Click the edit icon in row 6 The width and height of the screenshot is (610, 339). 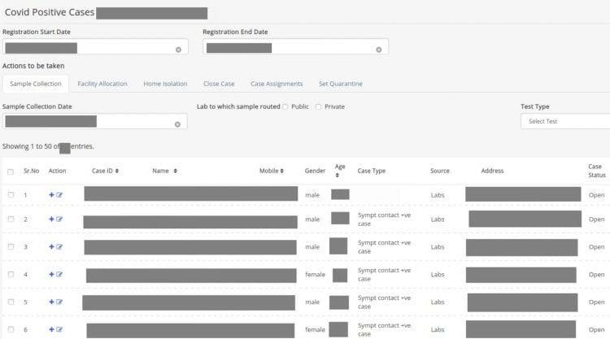pyautogui.click(x=59, y=329)
